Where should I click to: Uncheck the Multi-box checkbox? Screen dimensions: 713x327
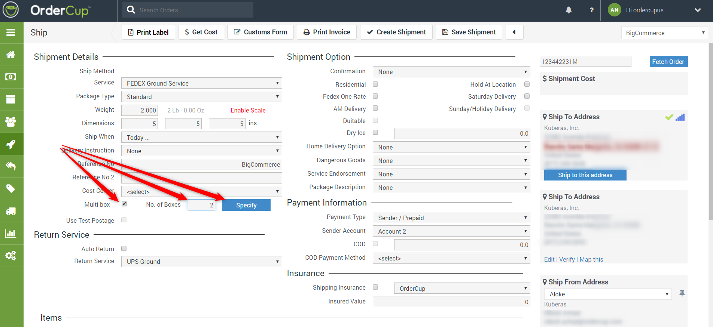(124, 204)
